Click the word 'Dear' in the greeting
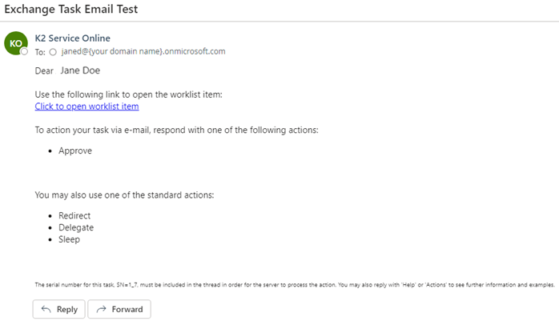This screenshot has height=321, width=559. click(x=44, y=70)
